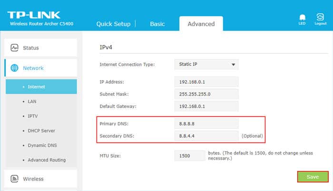The height and width of the screenshot is (191, 333).
Task: Switch to the Basic tab
Action: pyautogui.click(x=157, y=24)
